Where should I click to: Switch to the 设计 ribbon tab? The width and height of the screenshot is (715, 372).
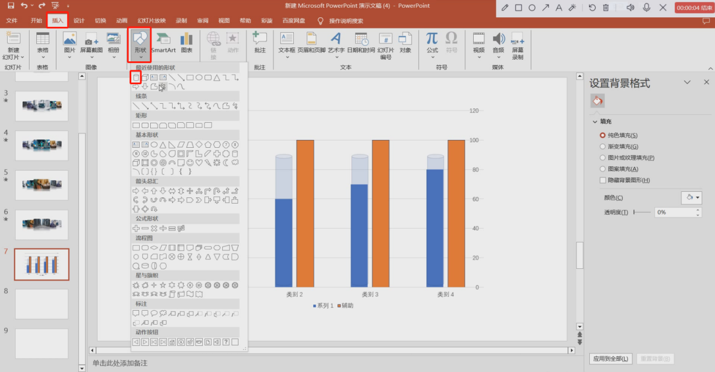(79, 21)
